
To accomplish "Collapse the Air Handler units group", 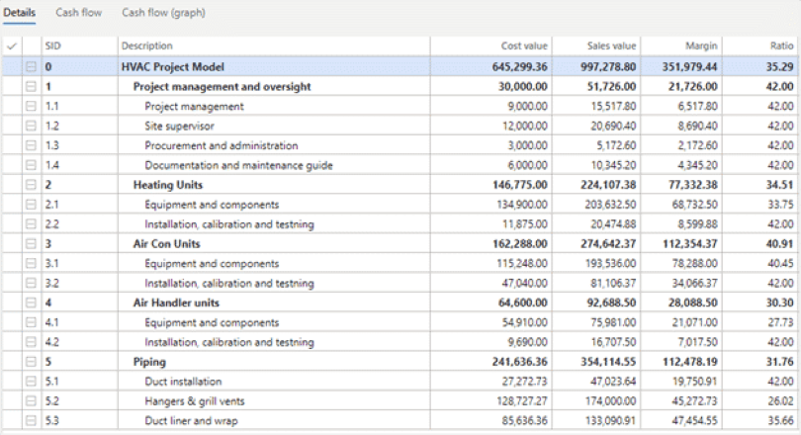I will click(x=31, y=303).
